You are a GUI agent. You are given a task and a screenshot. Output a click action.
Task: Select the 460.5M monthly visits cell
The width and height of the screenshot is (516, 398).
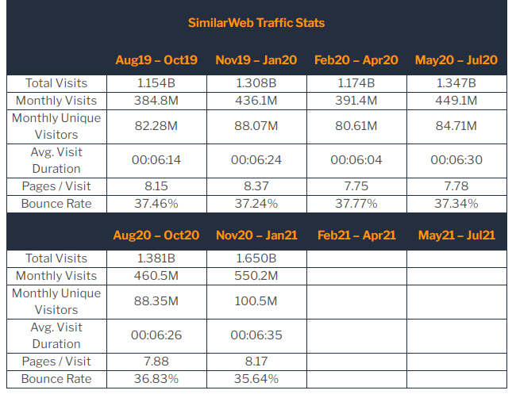coord(156,276)
